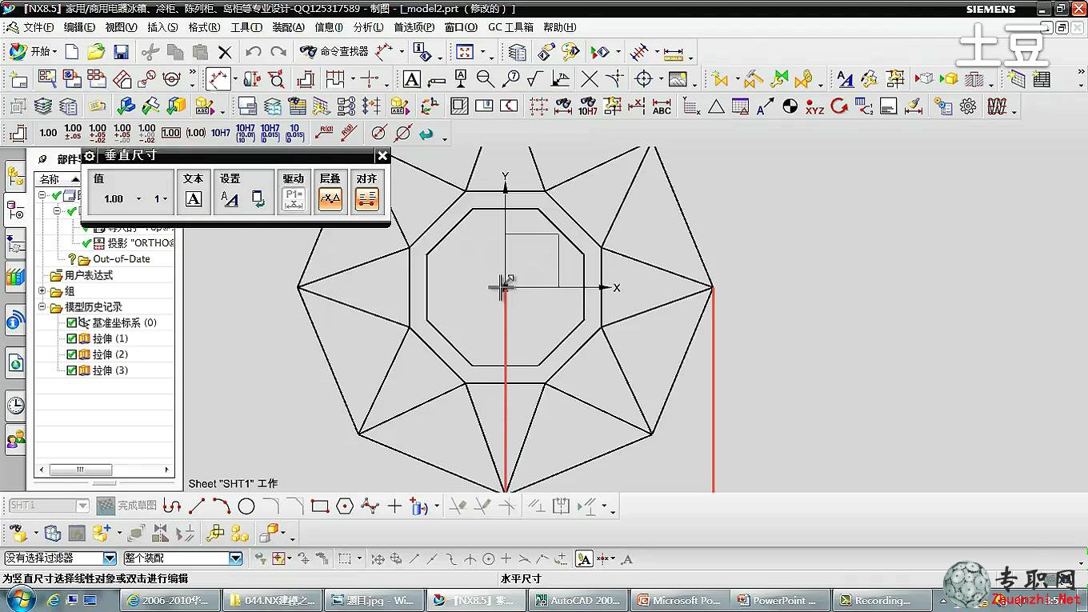Click the center of mass symbol icon

point(790,106)
